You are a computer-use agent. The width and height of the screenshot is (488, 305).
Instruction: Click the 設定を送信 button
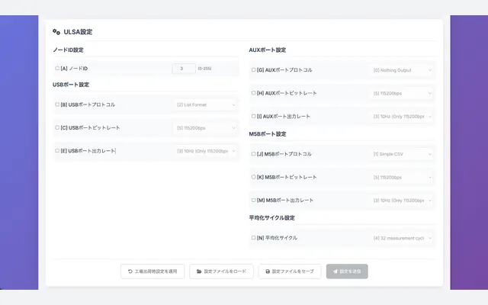(x=347, y=271)
